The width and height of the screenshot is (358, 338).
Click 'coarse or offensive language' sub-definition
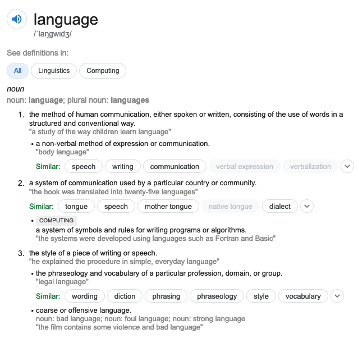84,310
